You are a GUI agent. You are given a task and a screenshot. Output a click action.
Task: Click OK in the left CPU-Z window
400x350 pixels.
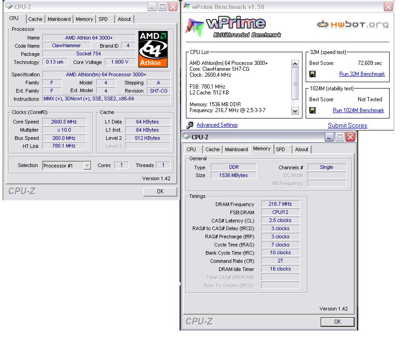(160, 192)
